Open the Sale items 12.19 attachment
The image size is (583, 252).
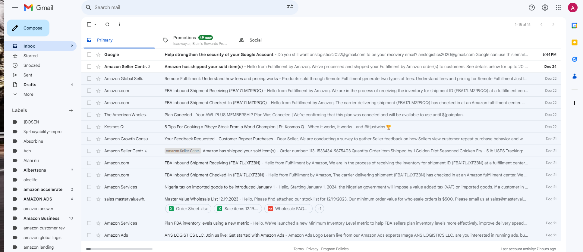click(x=238, y=209)
